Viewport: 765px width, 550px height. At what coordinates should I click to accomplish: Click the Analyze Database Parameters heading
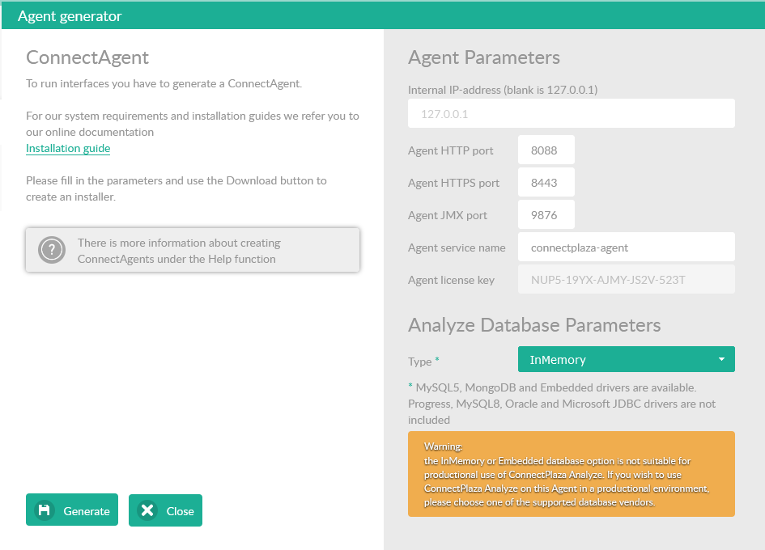(534, 325)
